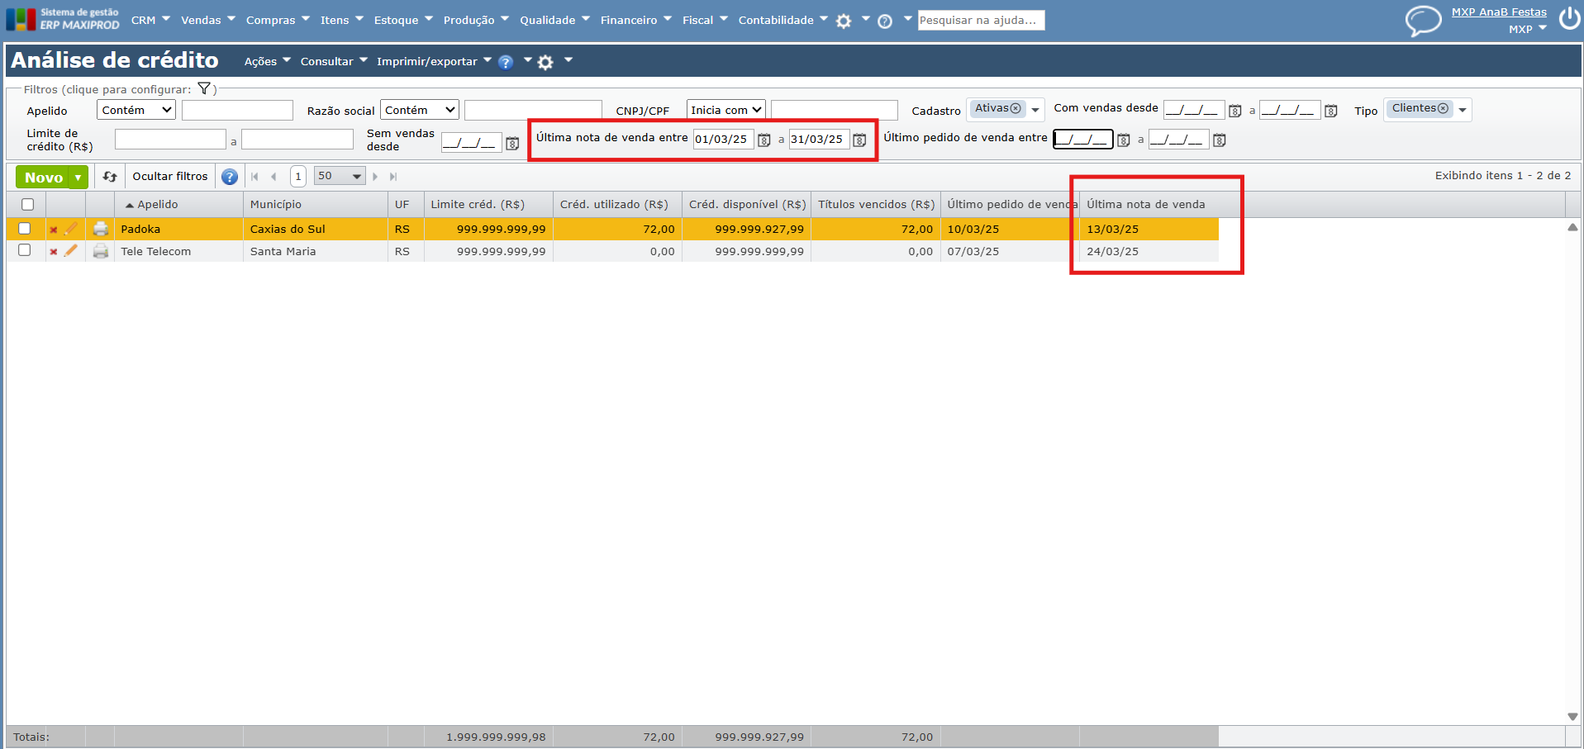Open the Financeiro menu
1584x749 pixels.
click(635, 20)
